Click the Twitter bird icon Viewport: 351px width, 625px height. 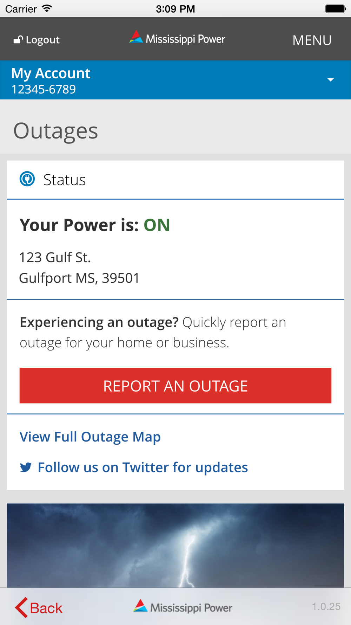[26, 467]
